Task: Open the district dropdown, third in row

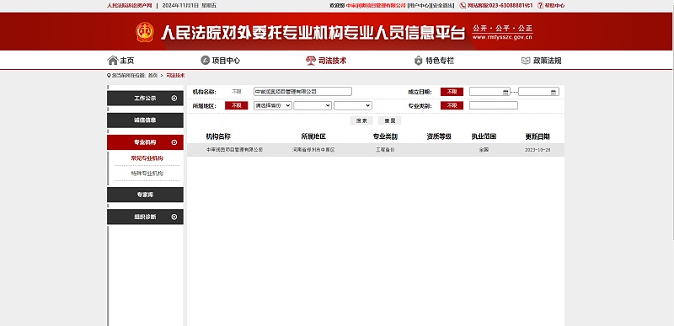Action: point(353,105)
